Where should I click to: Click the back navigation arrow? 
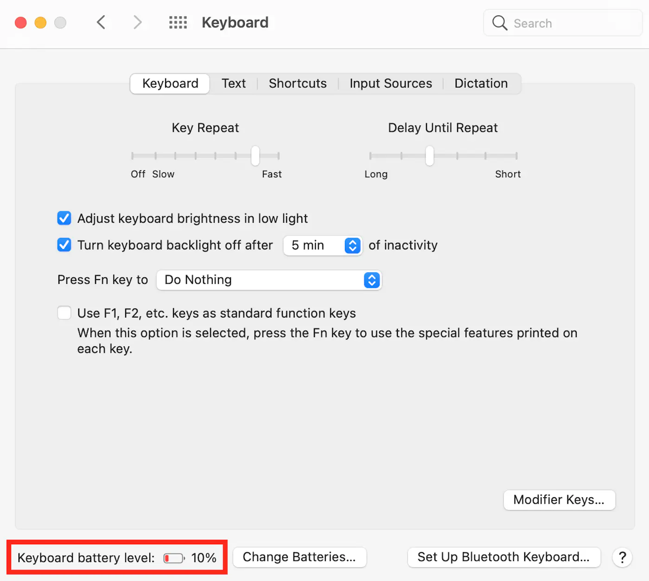[102, 22]
